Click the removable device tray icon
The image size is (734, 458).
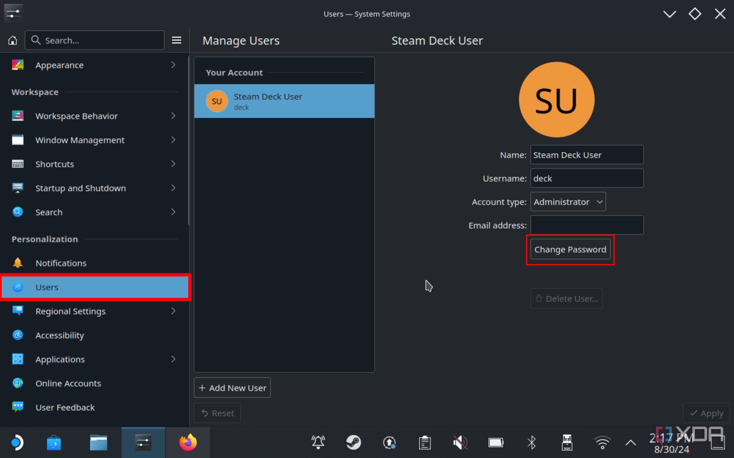pyautogui.click(x=567, y=442)
